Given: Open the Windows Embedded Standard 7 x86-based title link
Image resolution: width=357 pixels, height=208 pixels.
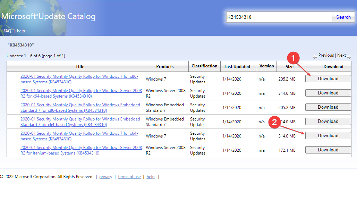Looking at the screenshot, I should coord(80,108).
